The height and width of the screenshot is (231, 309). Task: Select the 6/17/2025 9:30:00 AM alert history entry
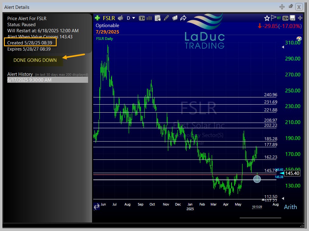pyautogui.click(x=48, y=80)
